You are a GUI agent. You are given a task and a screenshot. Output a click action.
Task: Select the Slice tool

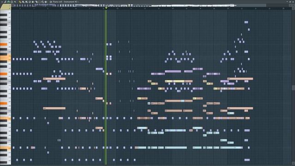[x=36, y=2]
